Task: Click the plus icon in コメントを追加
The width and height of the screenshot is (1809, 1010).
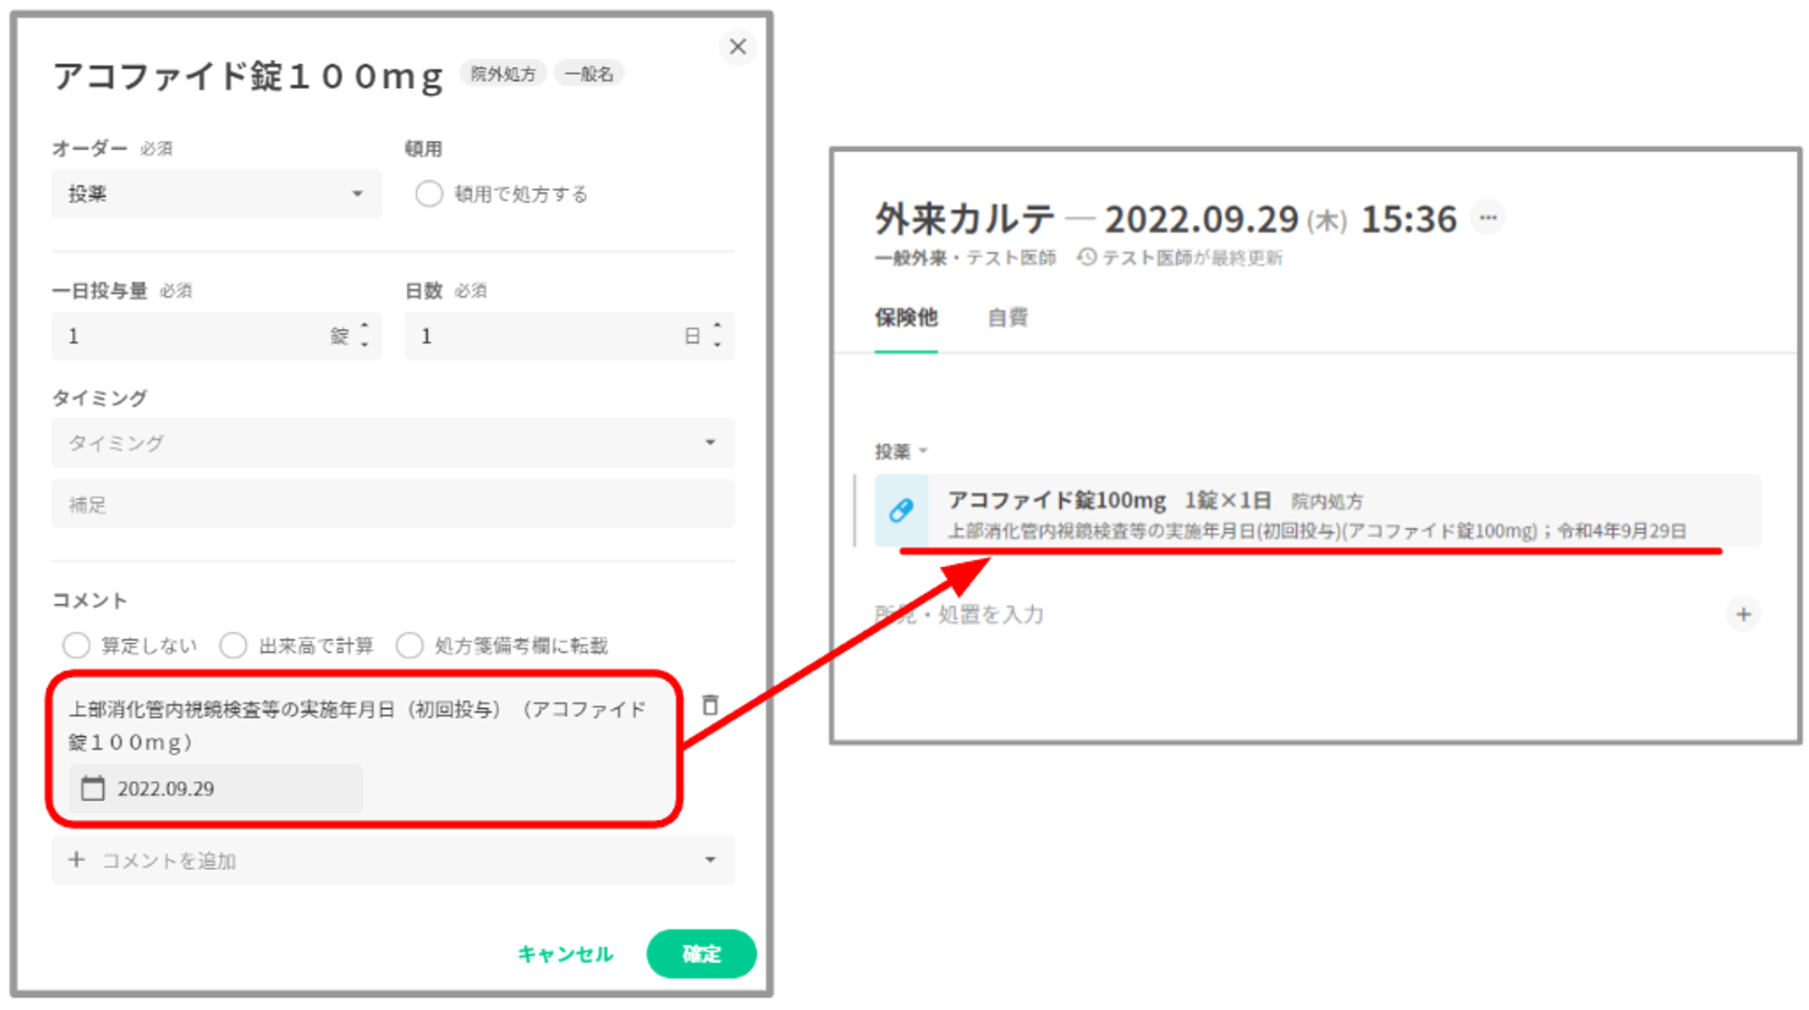Action: [77, 860]
